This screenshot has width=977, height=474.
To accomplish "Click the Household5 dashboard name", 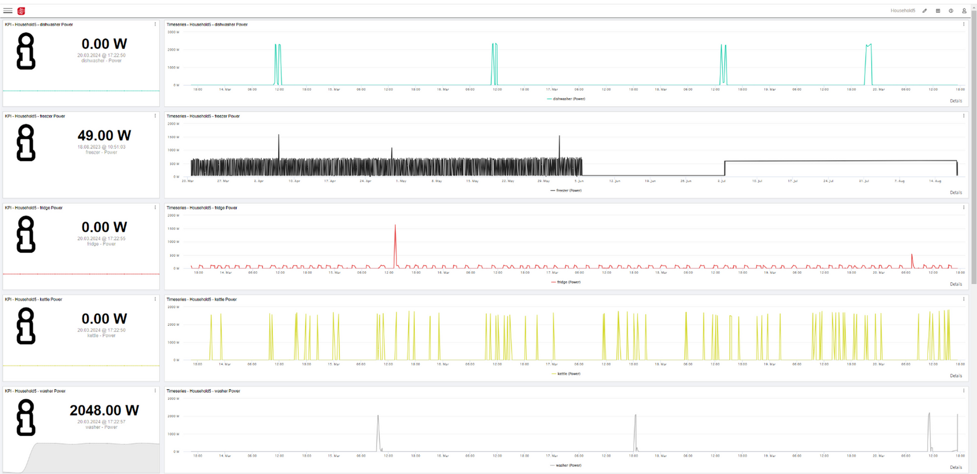I will point(902,11).
